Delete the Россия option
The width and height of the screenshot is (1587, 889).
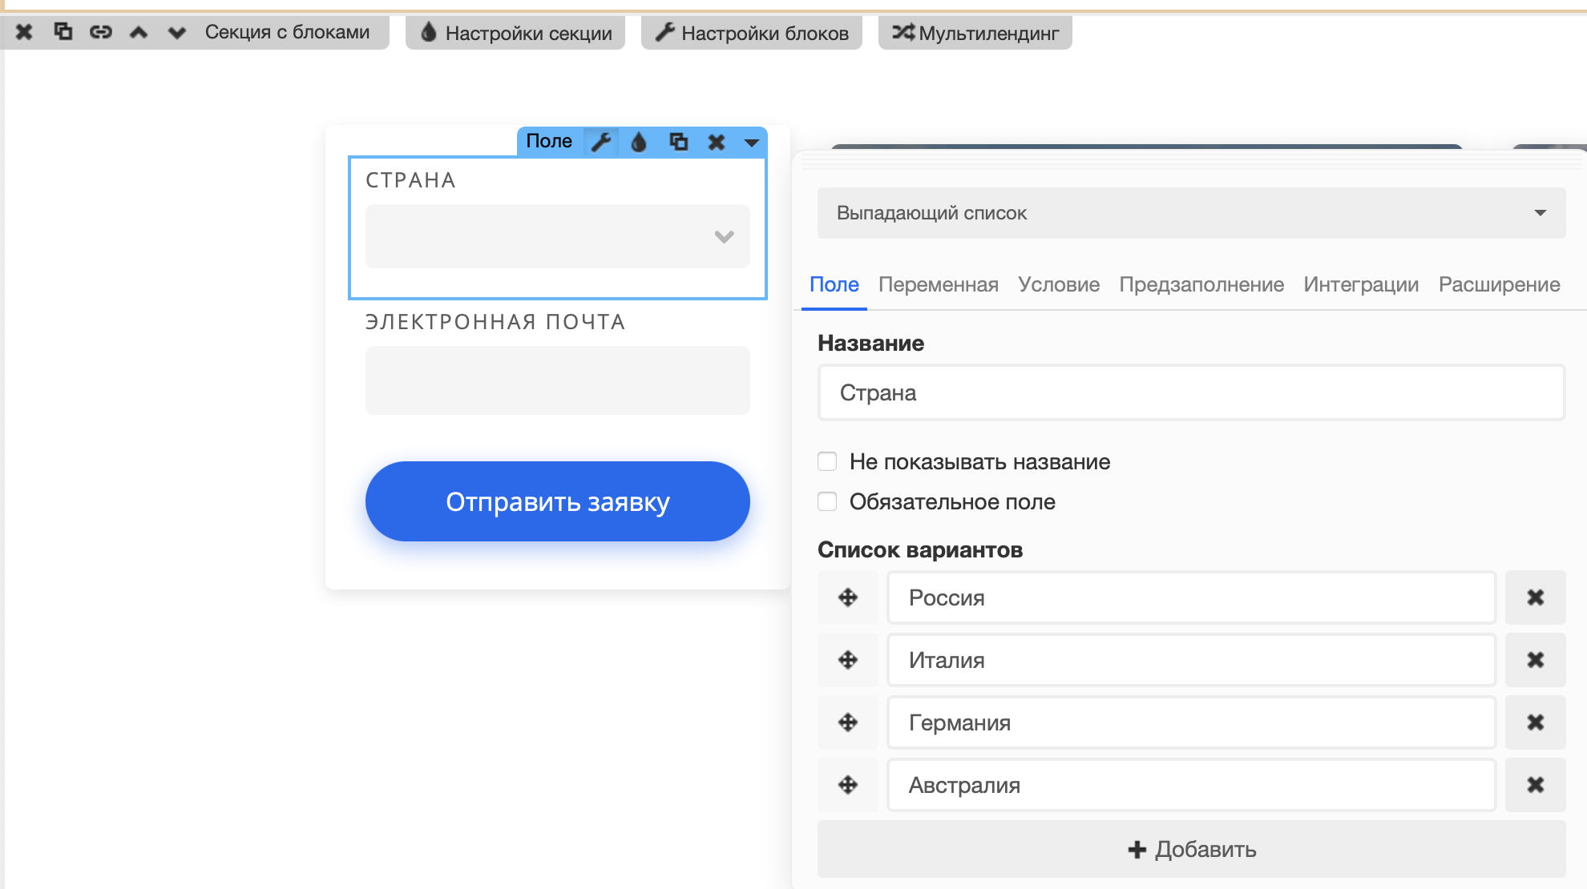coord(1536,597)
